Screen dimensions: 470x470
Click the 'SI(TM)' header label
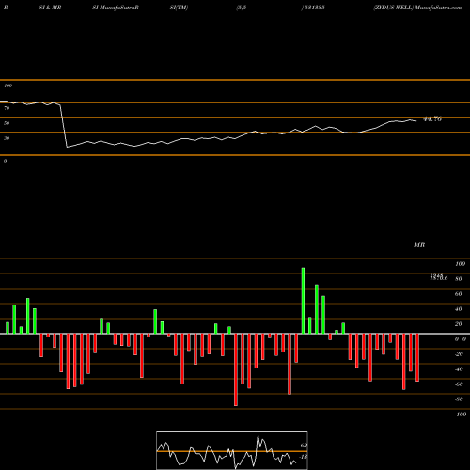pos(179,8)
